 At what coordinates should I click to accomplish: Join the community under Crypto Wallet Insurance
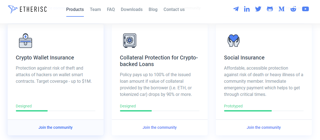(56, 127)
